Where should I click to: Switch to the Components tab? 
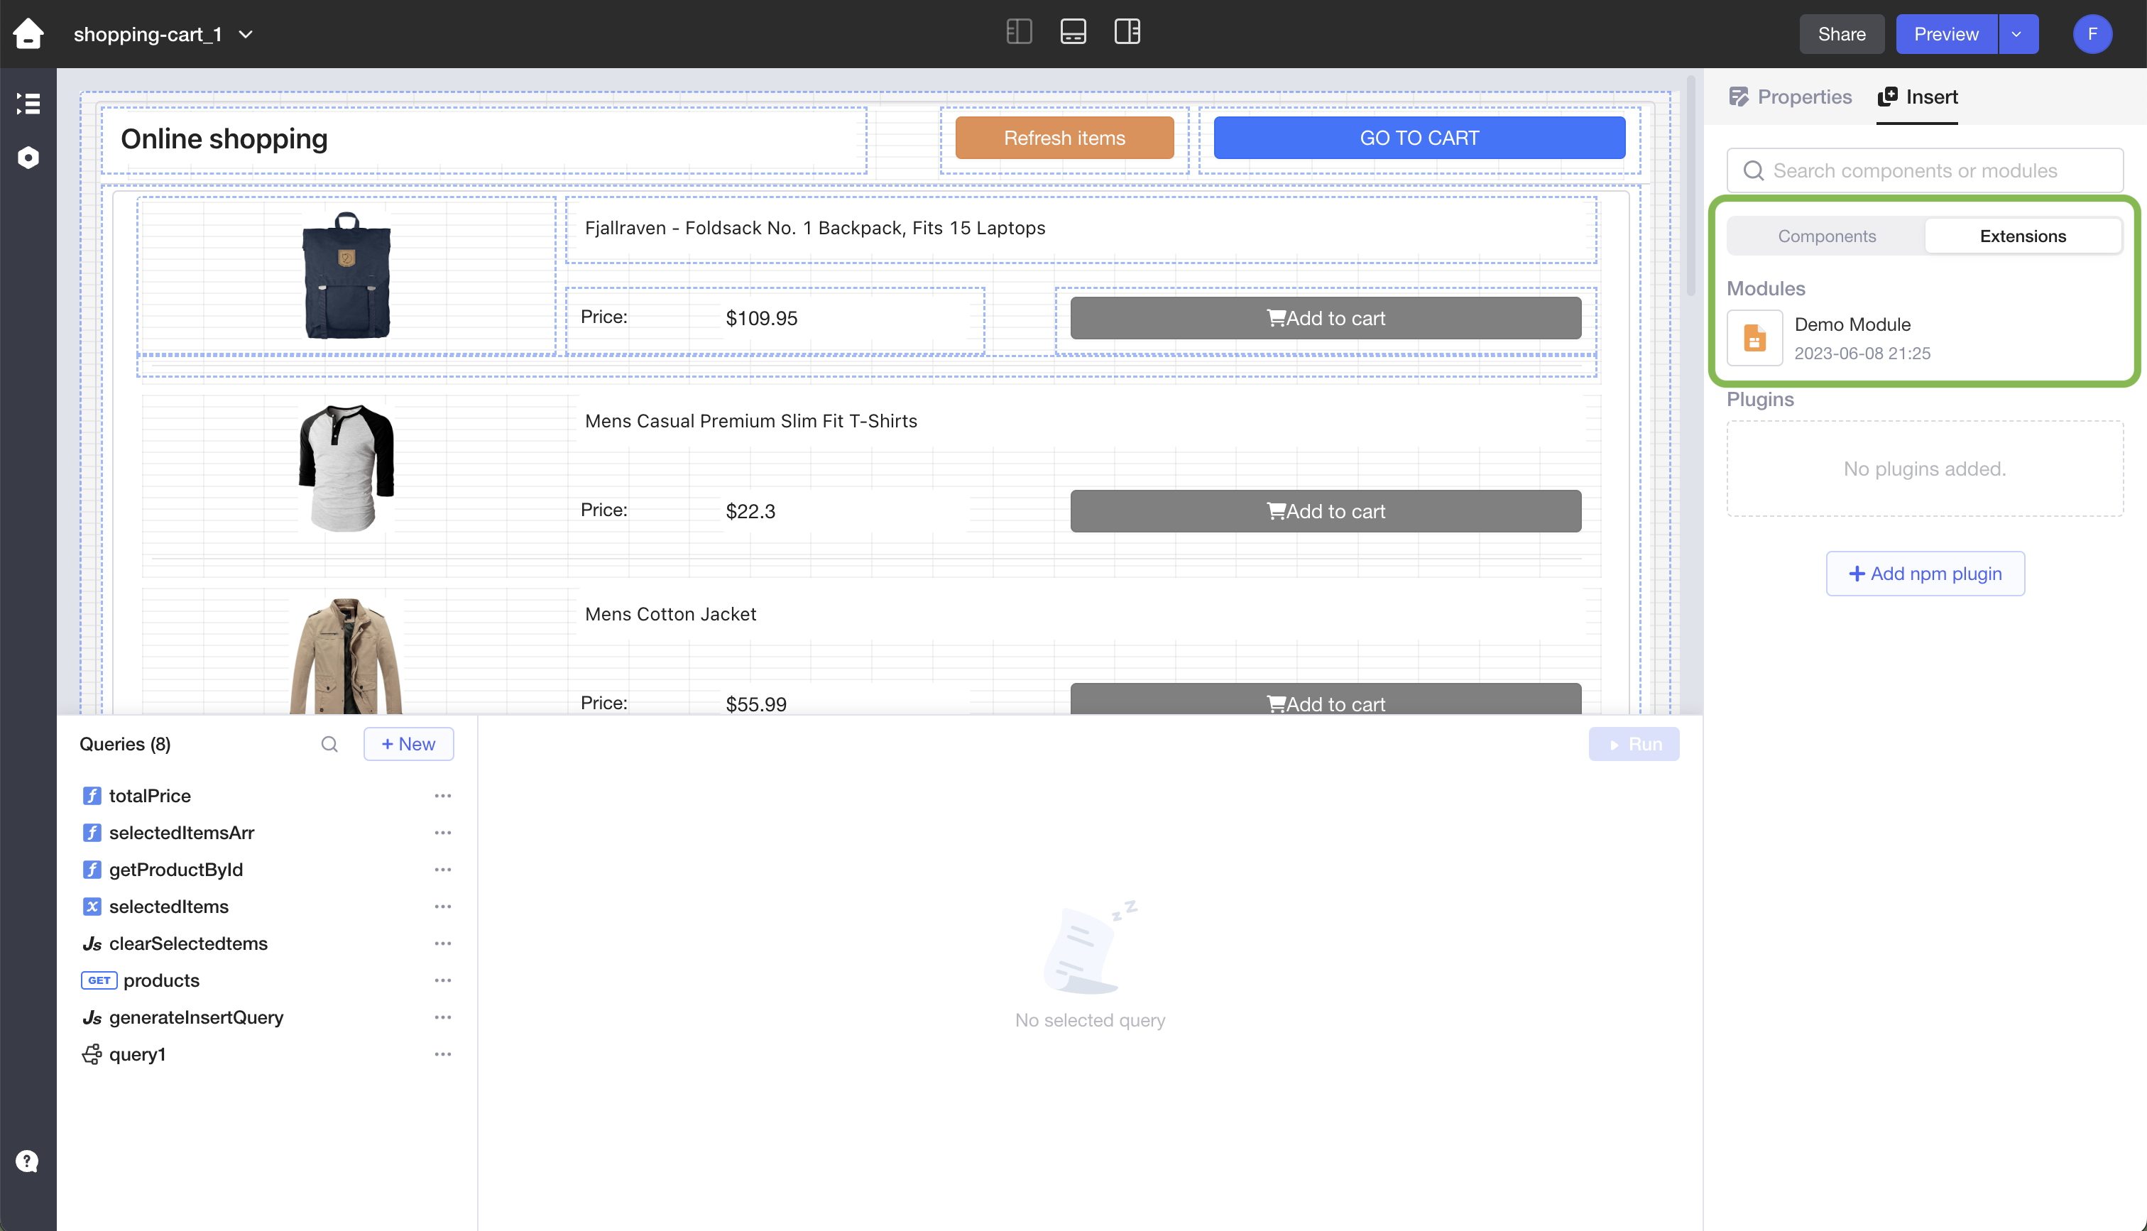[1826, 236]
